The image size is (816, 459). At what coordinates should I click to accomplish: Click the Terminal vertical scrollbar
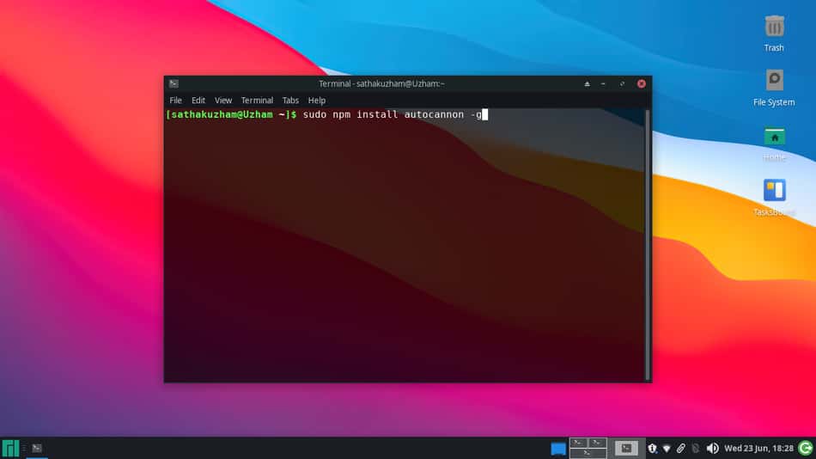click(648, 245)
